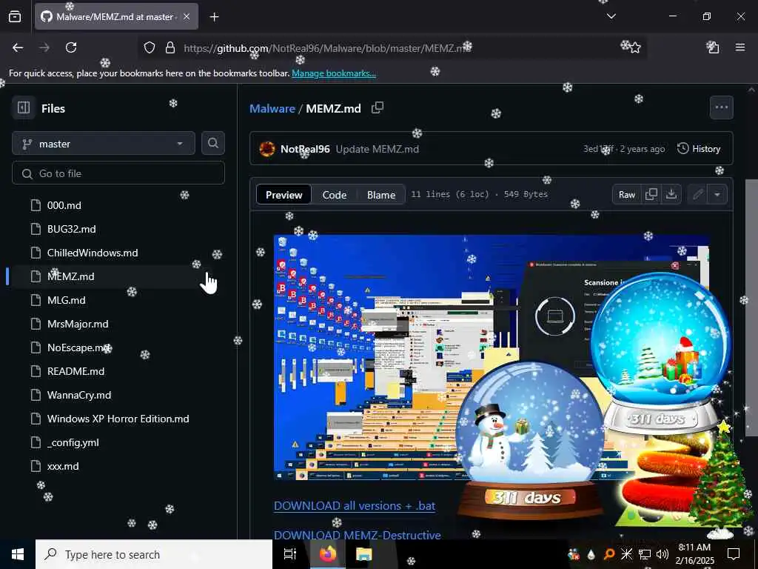Viewport: 758px width, 569px height.
Task: Focus the Go to file search field
Action: (118, 173)
